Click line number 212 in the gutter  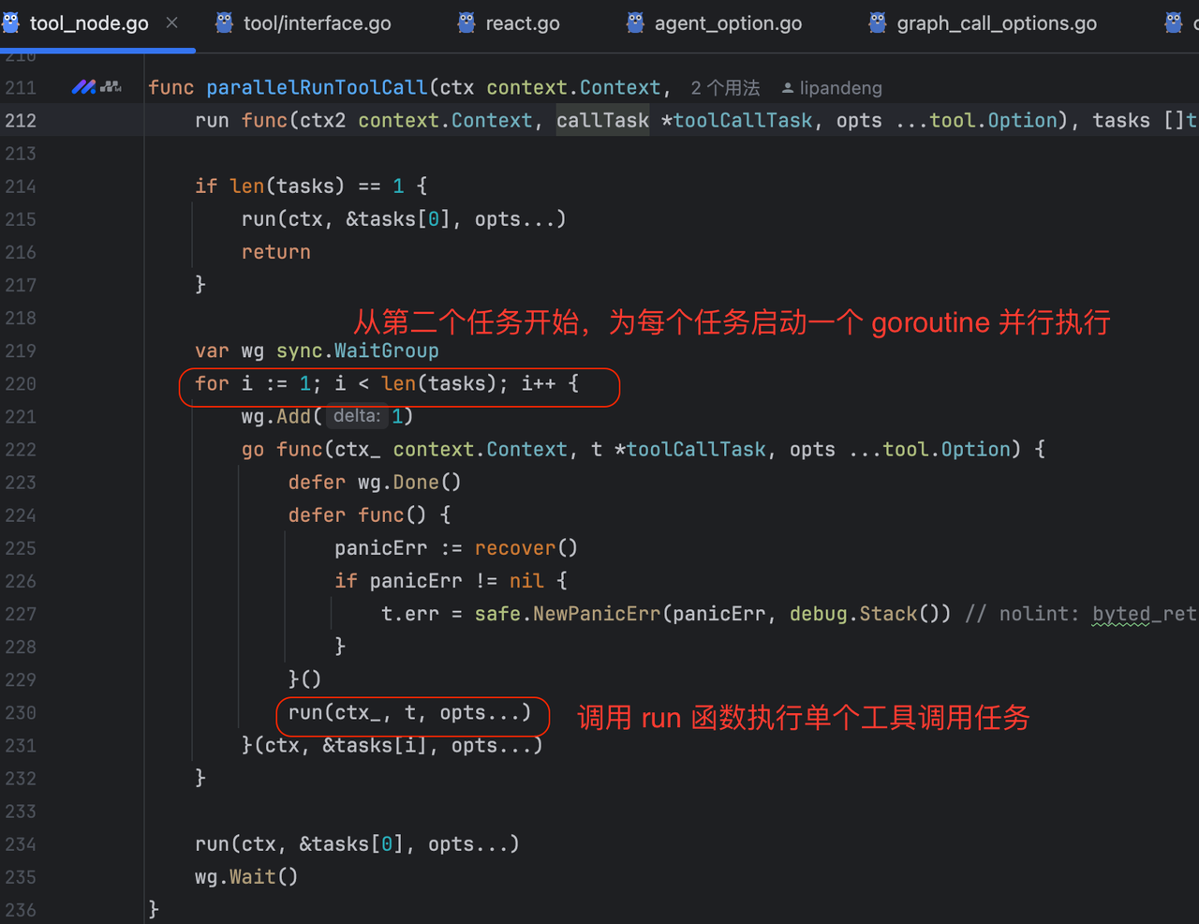click(x=21, y=120)
